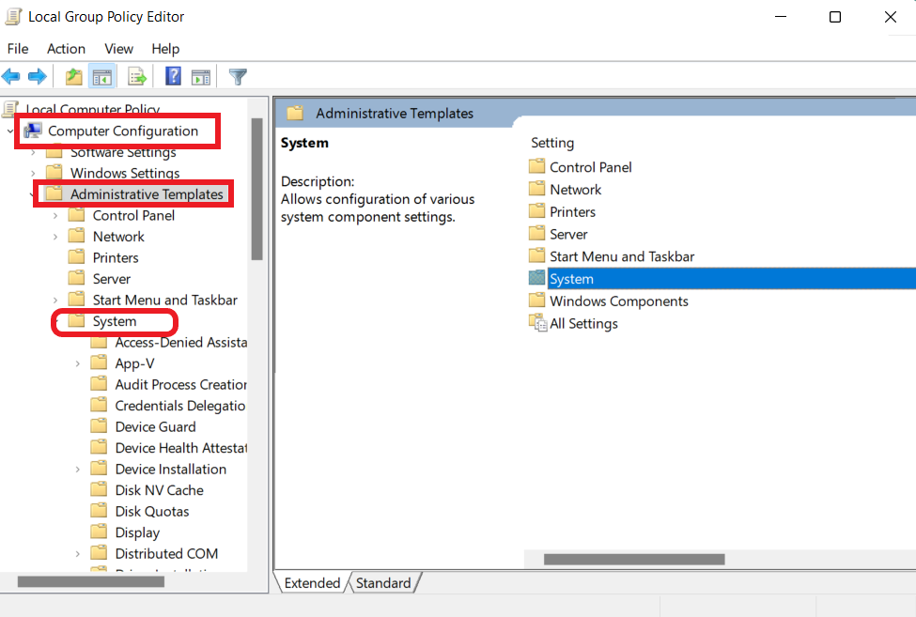Open Help using the question mark icon
The image size is (916, 617).
[173, 76]
